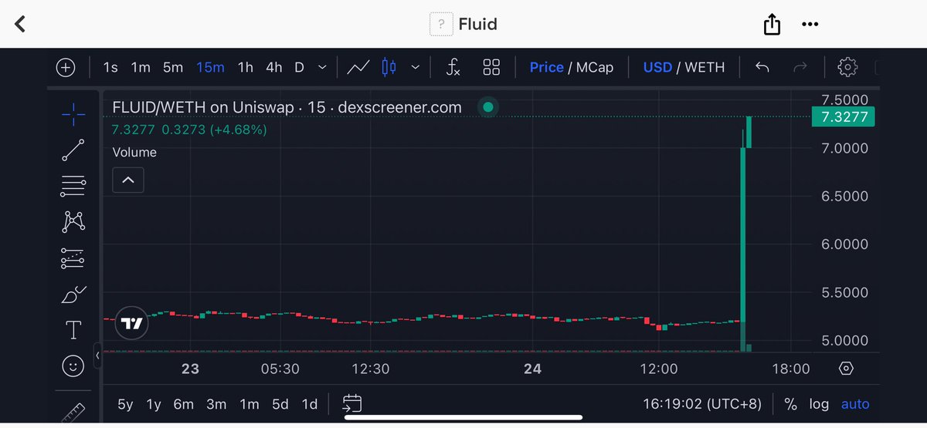The image size is (927, 428).
Task: Open the timezone clock 16:19:02 (UTC+8)
Action: click(x=702, y=404)
